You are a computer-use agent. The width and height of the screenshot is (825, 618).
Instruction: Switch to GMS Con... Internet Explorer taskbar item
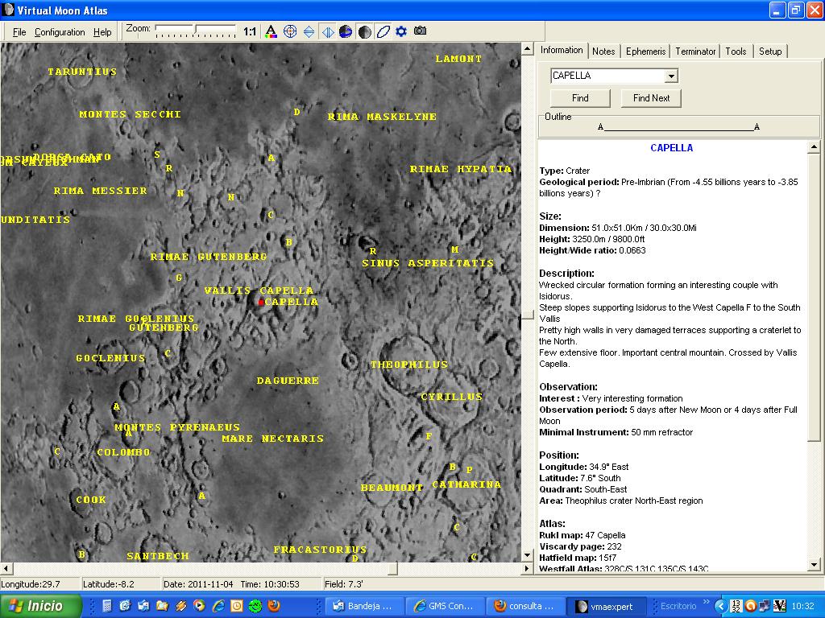[445, 606]
